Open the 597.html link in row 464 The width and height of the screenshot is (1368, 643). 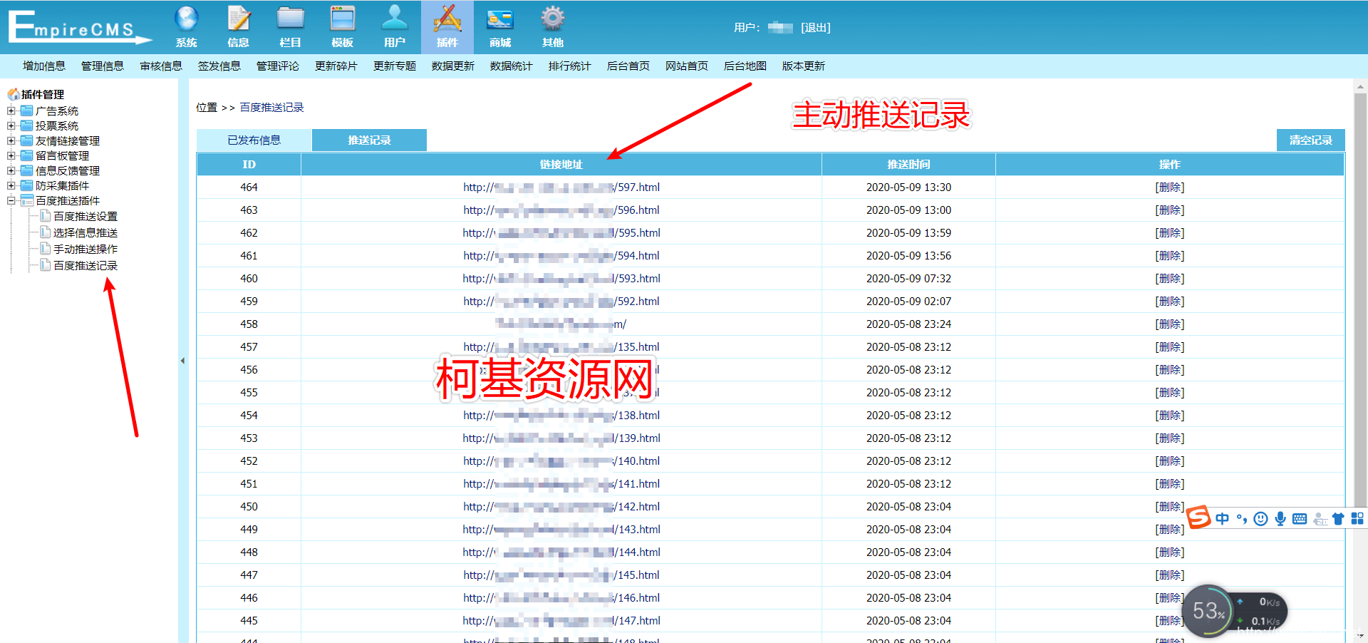point(561,187)
